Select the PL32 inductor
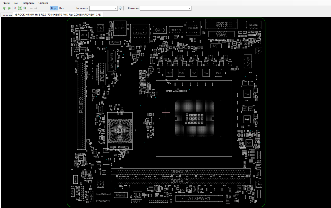Image resolution: width=331 pixels, height=208 pixels. [x=182, y=73]
